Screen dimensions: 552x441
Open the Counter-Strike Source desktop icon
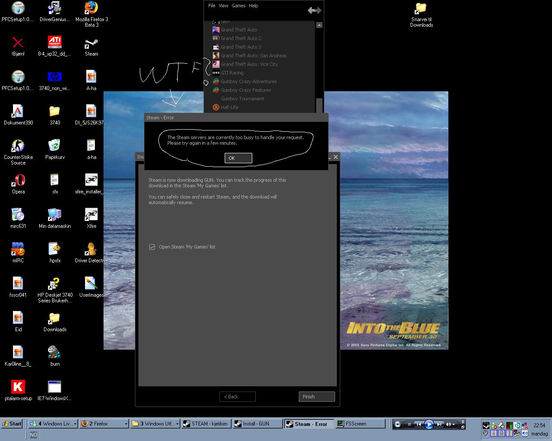click(x=18, y=152)
